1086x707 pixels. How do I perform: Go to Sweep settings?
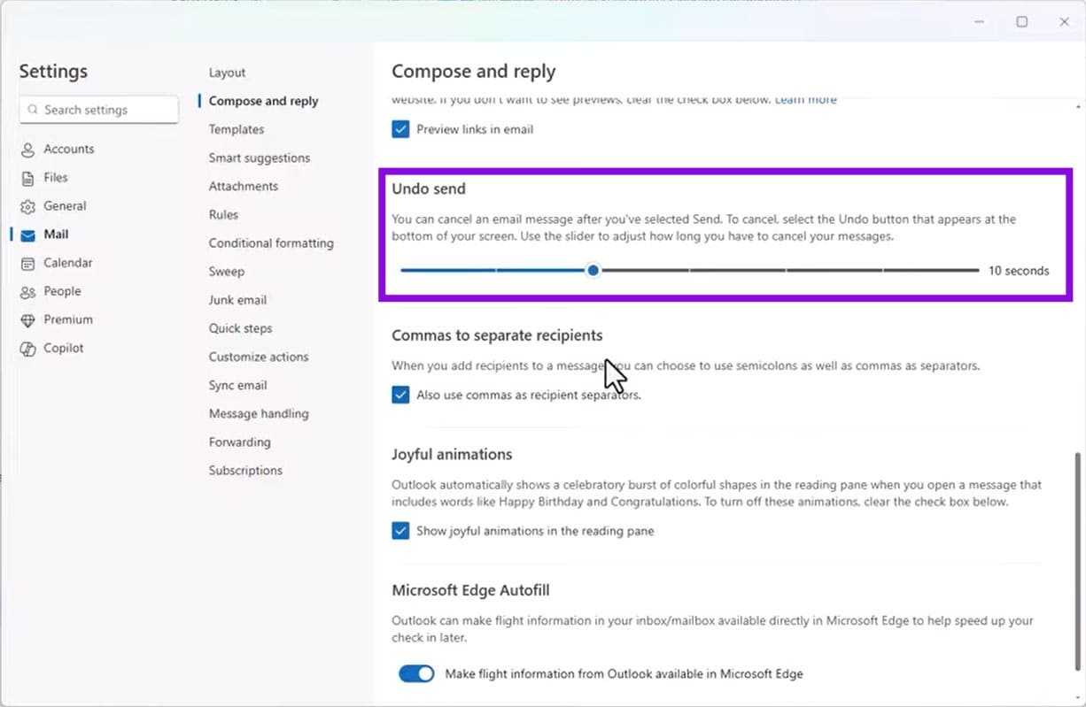[227, 271]
